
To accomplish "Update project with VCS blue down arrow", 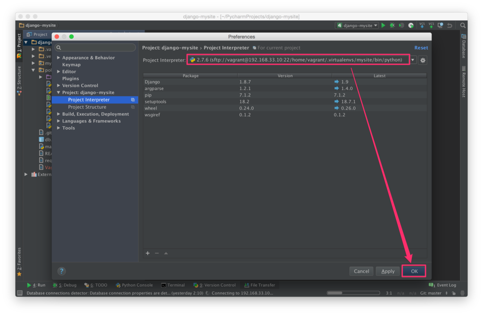I will 422,25.
